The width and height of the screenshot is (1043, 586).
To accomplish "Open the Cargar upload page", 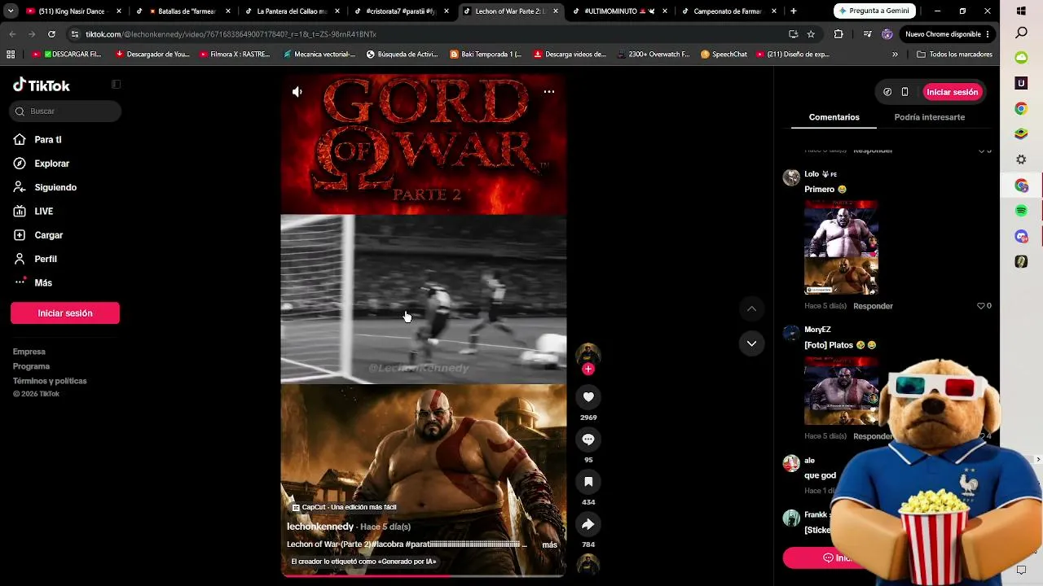I will click(x=38, y=235).
